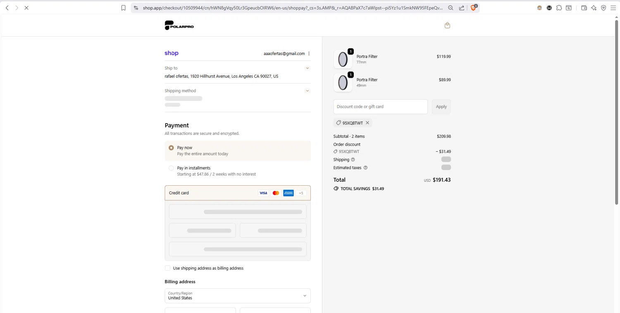Open site settings icon in address bar
The width and height of the screenshot is (620, 313).
click(x=136, y=8)
